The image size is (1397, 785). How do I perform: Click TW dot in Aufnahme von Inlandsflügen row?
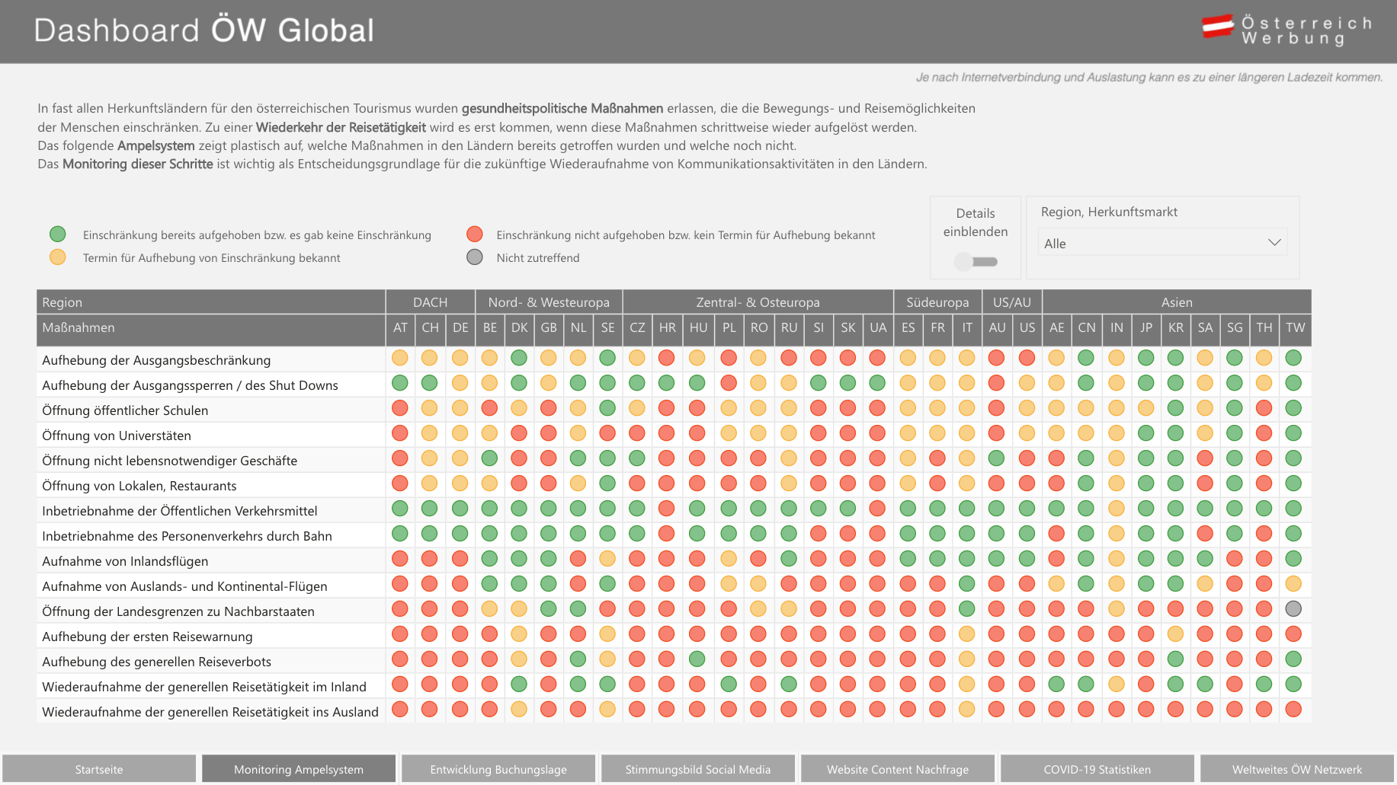1293,558
